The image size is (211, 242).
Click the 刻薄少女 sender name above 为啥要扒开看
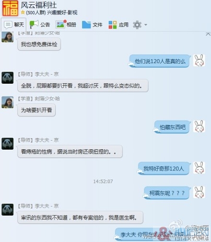tap(47, 99)
